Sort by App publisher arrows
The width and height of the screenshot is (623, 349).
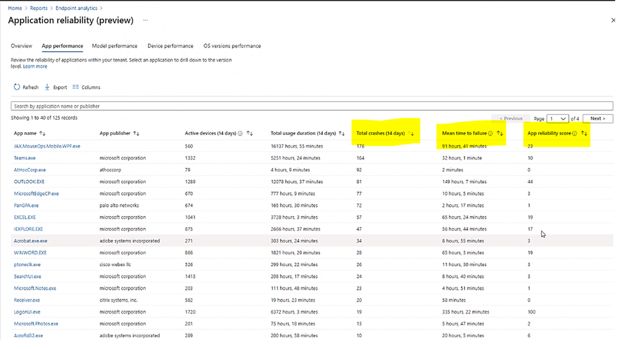click(137, 134)
